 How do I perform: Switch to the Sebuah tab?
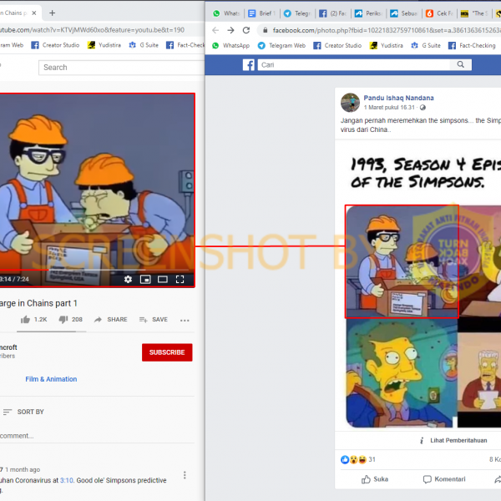(x=404, y=13)
